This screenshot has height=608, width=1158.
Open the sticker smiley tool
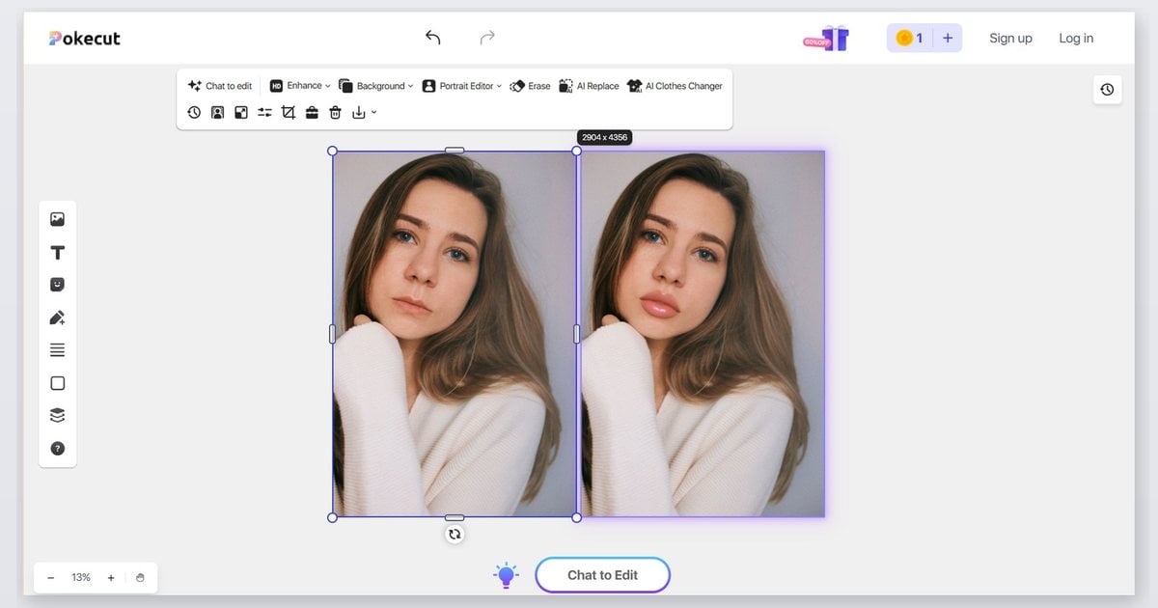click(x=57, y=285)
